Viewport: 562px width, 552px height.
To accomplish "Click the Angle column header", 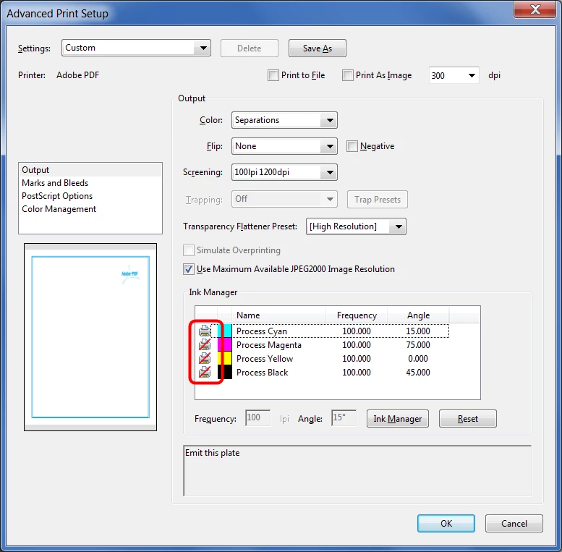I will 418,315.
